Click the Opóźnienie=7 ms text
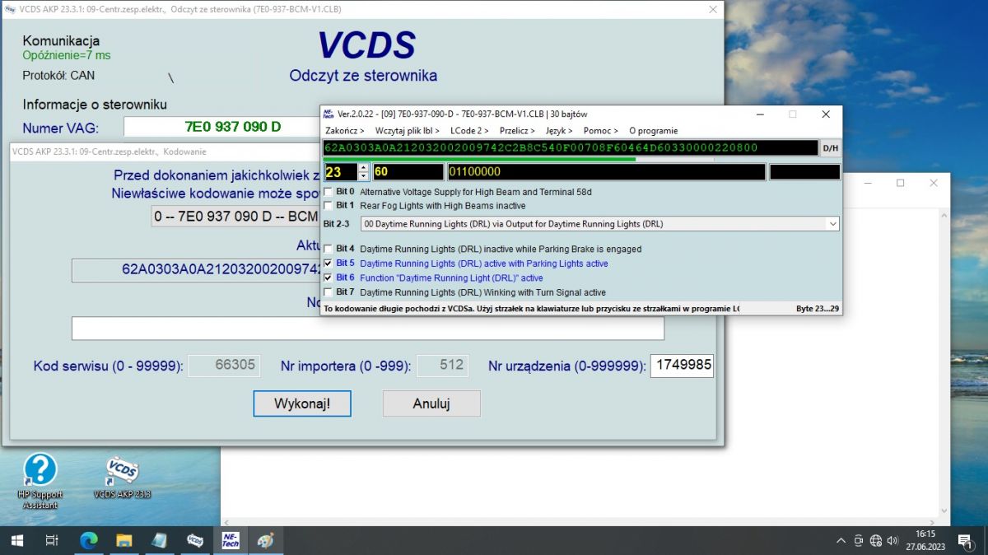The image size is (988, 555). pos(67,55)
